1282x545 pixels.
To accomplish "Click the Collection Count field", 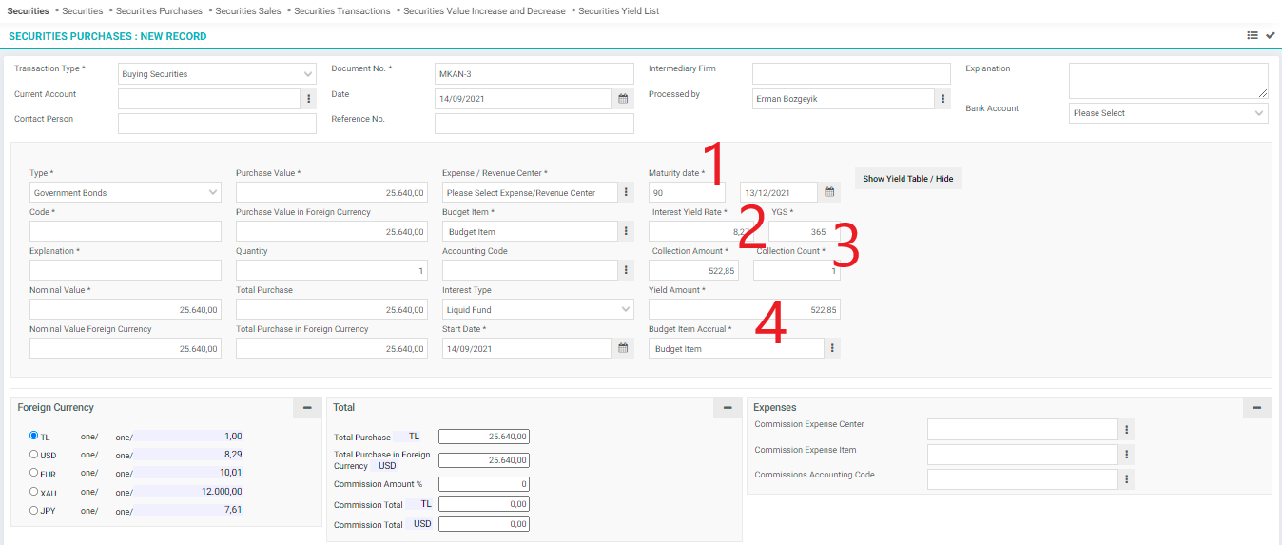I will point(797,271).
